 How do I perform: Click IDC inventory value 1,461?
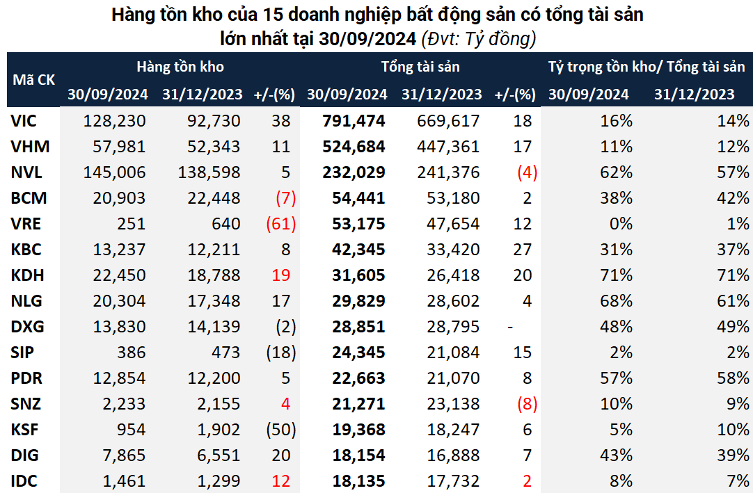(124, 480)
